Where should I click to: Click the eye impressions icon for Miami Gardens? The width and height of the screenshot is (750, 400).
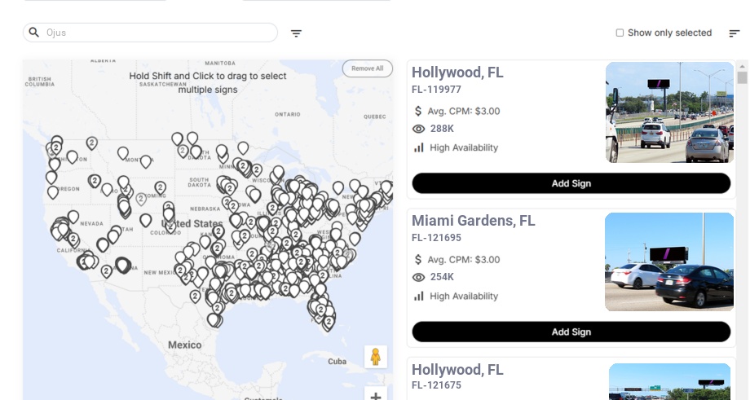(x=419, y=277)
